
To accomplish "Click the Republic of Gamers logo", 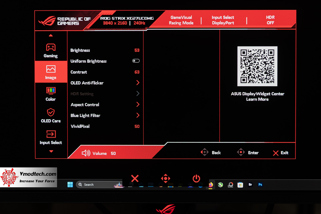I will [64, 21].
